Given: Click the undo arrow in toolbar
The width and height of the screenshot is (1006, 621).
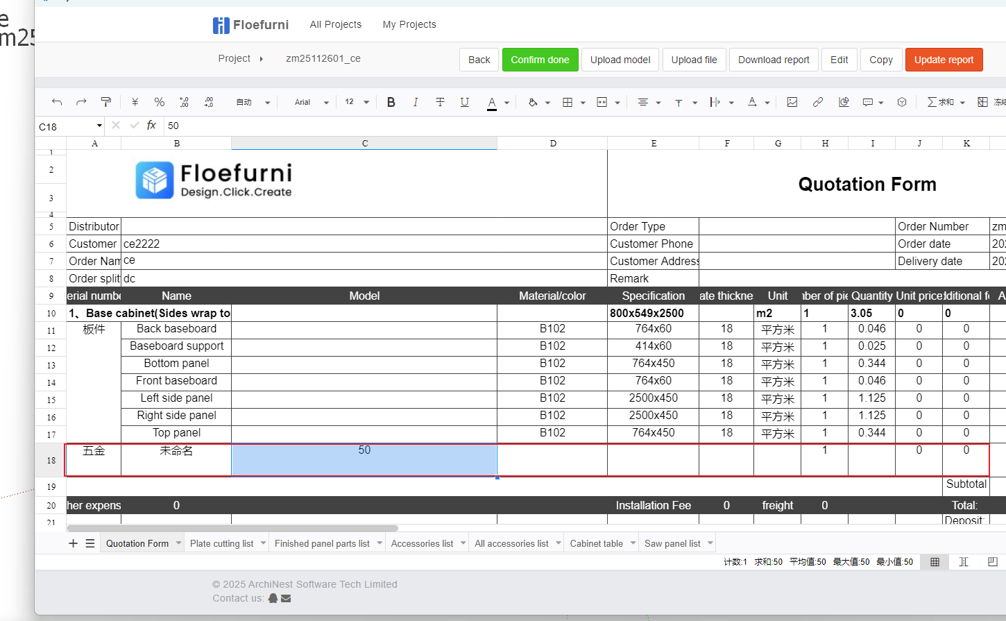Looking at the screenshot, I should coord(57,102).
